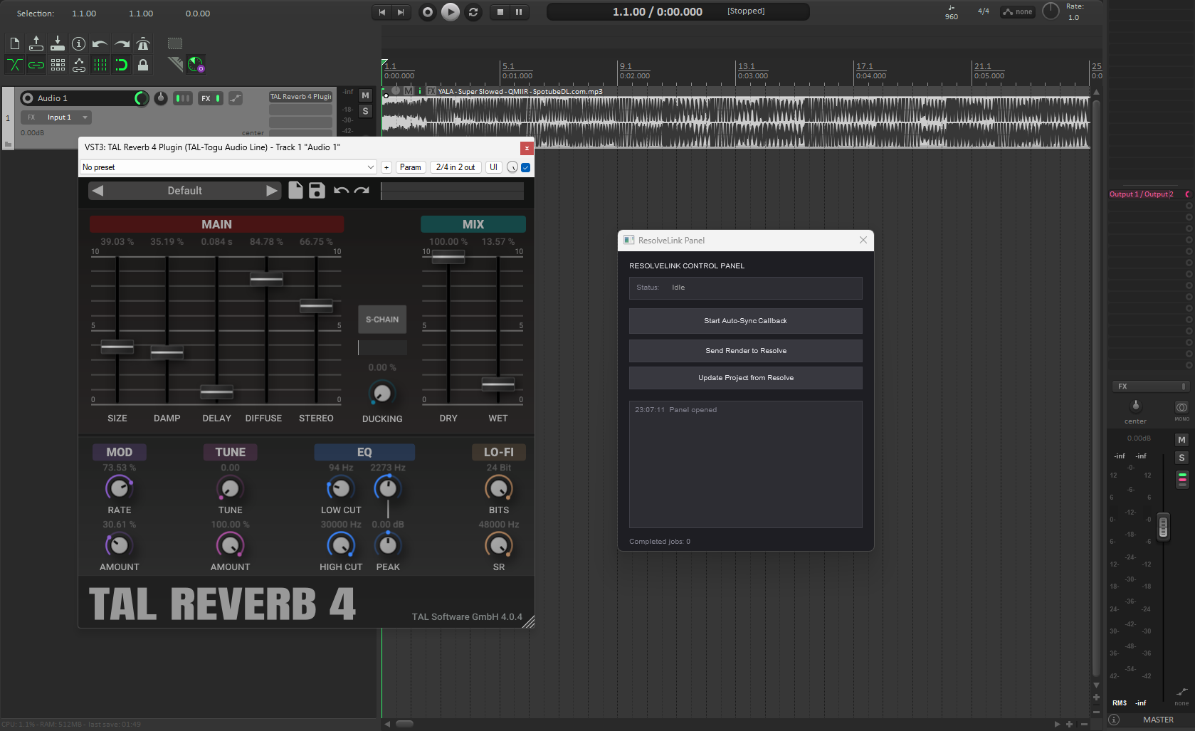Click Start Auto-Sync Callback button
This screenshot has height=731, width=1195.
coord(746,321)
